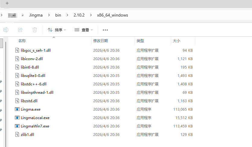The width and height of the screenshot is (252, 147).
Task: Select the libzstd.dll file name
Action: (29, 101)
